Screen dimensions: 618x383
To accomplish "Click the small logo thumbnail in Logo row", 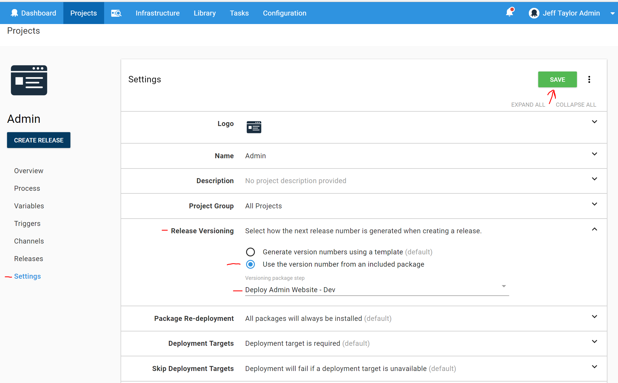I will point(254,127).
